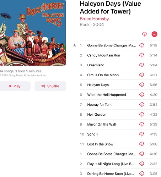161x177 pixels.
Task: Download Play It All Night Long track
Action: tap(142, 164)
